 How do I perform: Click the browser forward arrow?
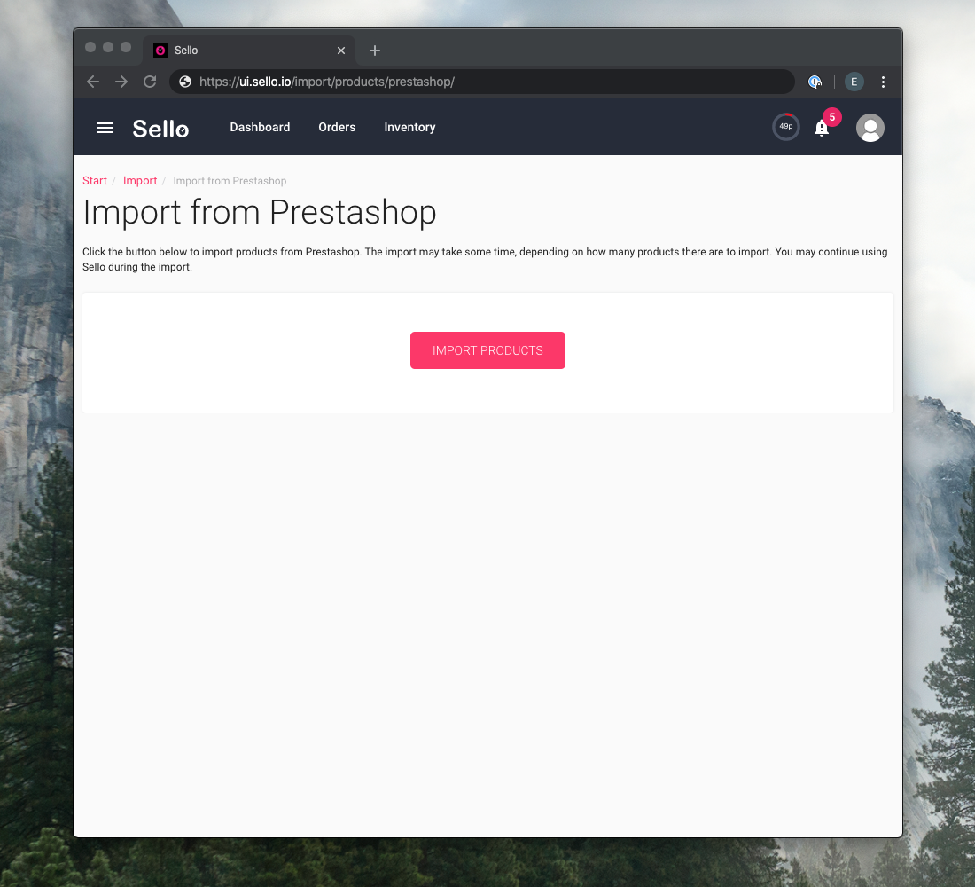click(x=121, y=82)
